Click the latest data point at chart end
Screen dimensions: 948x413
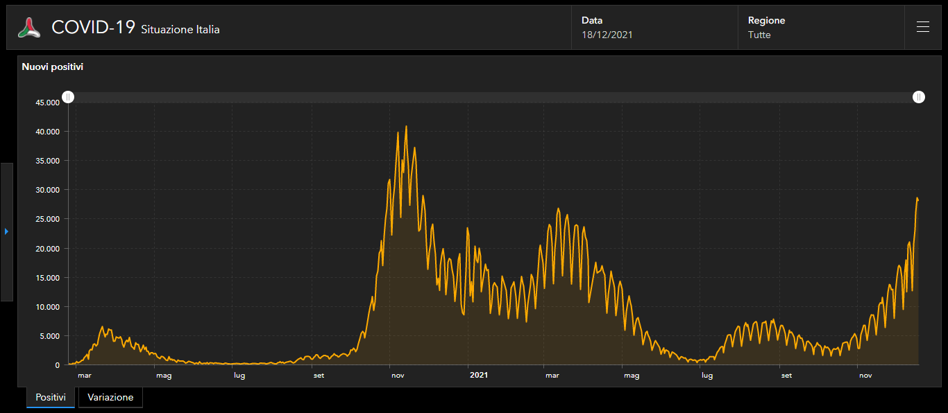click(917, 199)
